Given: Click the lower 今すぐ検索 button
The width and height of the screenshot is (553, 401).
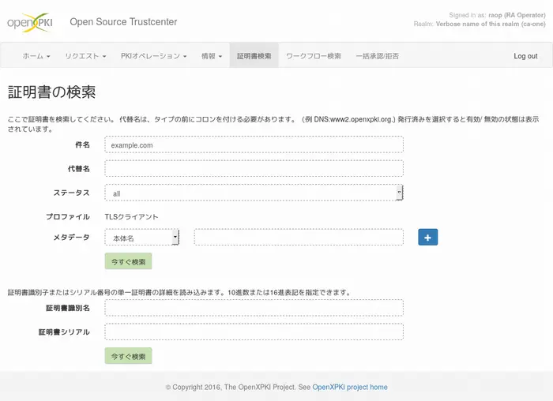Looking at the screenshot, I should pos(128,356).
